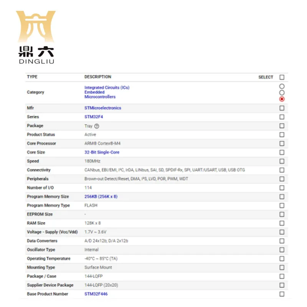Check the EEPROM Size row checkbox

click(x=282, y=215)
